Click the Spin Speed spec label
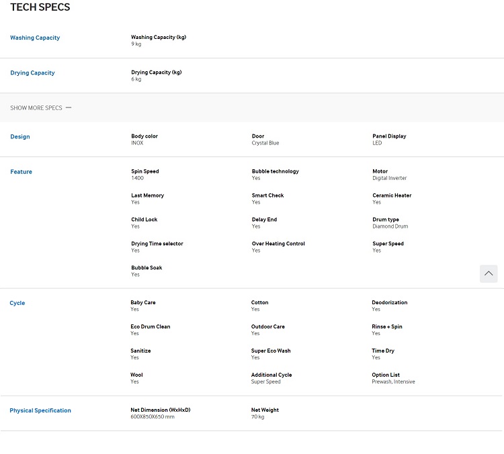 click(x=145, y=171)
